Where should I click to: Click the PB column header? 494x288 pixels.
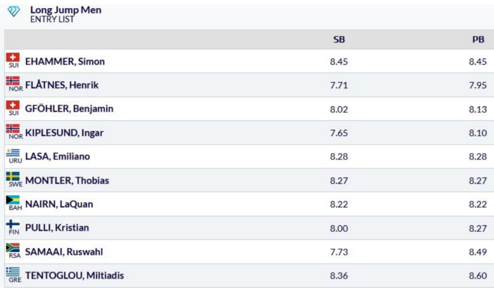click(477, 40)
